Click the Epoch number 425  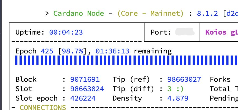pyautogui.click(x=47, y=51)
